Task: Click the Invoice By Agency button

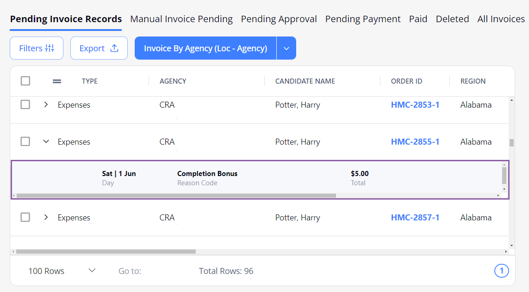Action: [205, 48]
